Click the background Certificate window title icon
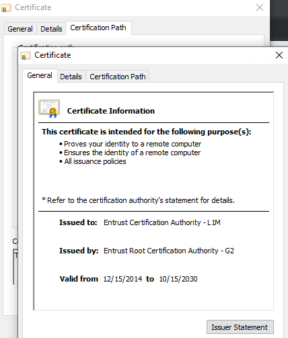Screen dimensions: 288x338 point(6,8)
